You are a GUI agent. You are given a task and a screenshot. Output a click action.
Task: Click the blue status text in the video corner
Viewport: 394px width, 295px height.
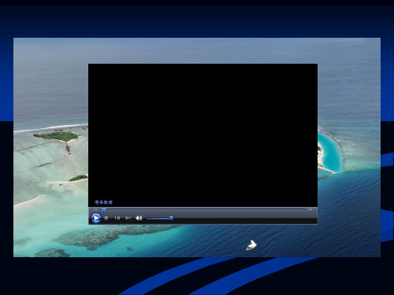click(x=103, y=202)
